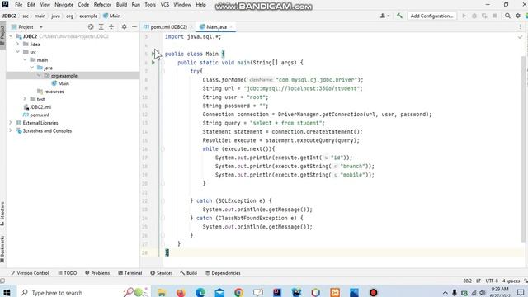This screenshot has width=528, height=297.
Task: Click the LF line separator status entry
Action: click(478, 280)
